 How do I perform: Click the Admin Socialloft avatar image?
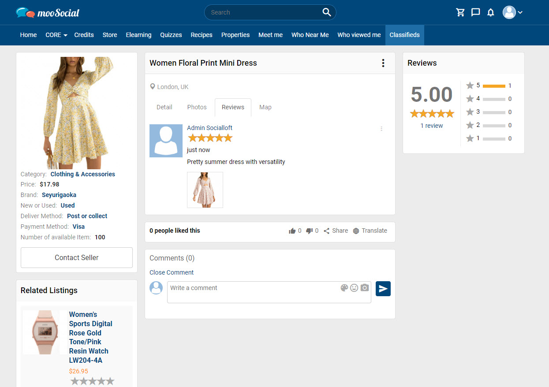tap(166, 141)
